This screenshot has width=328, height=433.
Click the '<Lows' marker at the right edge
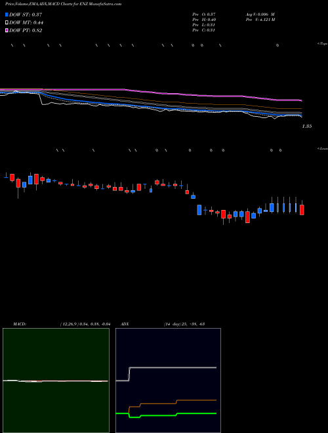pyautogui.click(x=323, y=148)
